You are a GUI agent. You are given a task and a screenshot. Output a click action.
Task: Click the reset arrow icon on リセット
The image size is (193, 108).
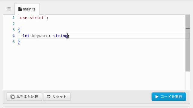tap(49, 97)
